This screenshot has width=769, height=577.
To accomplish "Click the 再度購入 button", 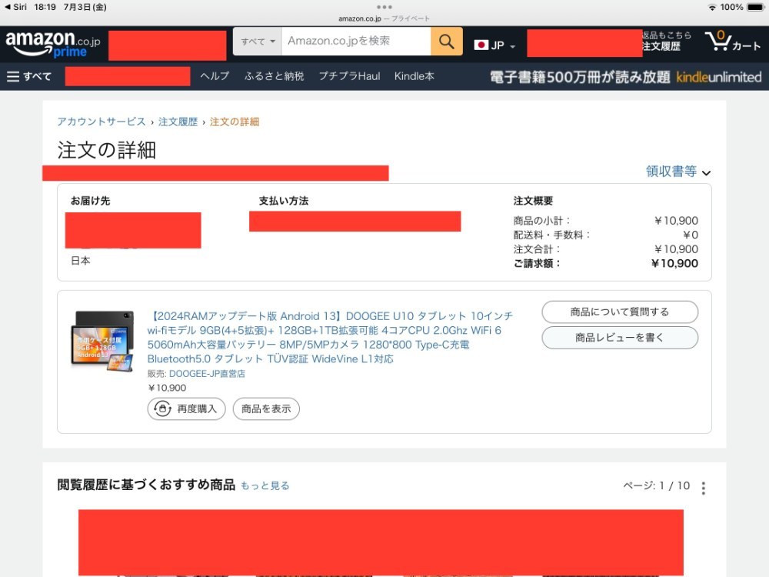I will [186, 409].
